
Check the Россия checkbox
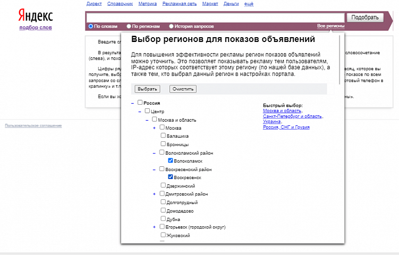[140, 103]
